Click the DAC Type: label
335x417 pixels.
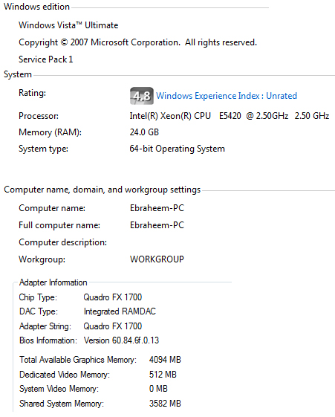coord(39,311)
